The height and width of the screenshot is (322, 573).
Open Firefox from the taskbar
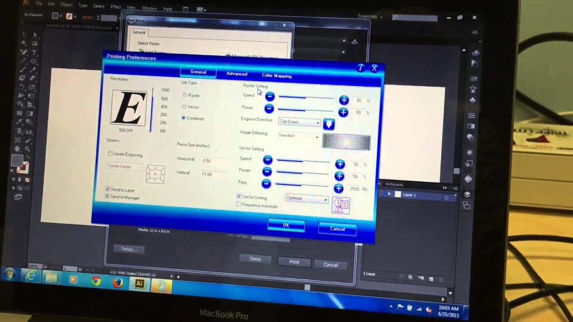click(118, 283)
